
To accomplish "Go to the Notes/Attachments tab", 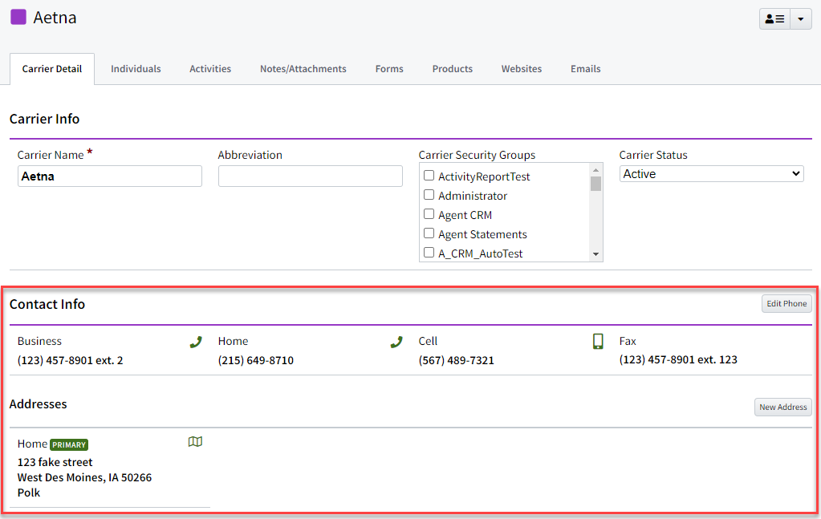I will point(303,69).
